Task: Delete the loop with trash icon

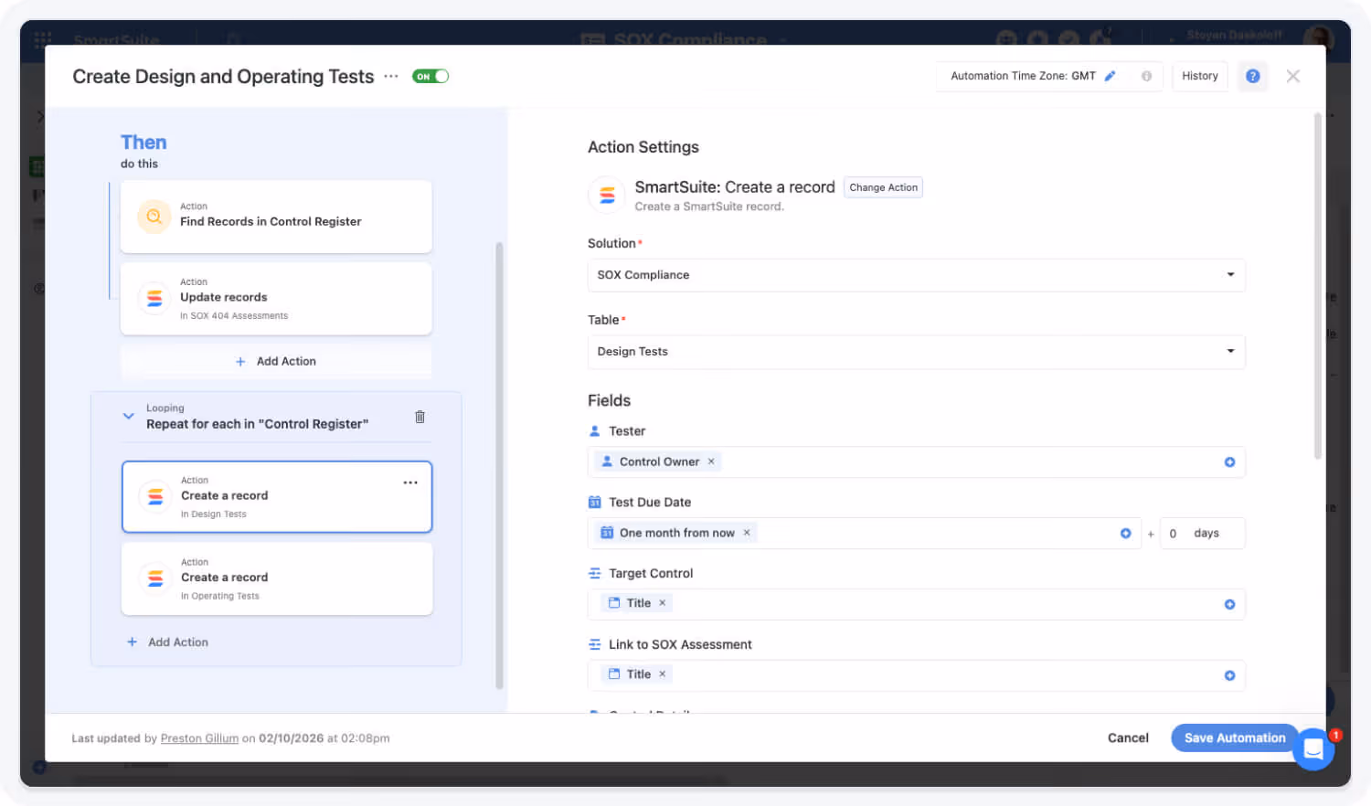Action: (420, 417)
